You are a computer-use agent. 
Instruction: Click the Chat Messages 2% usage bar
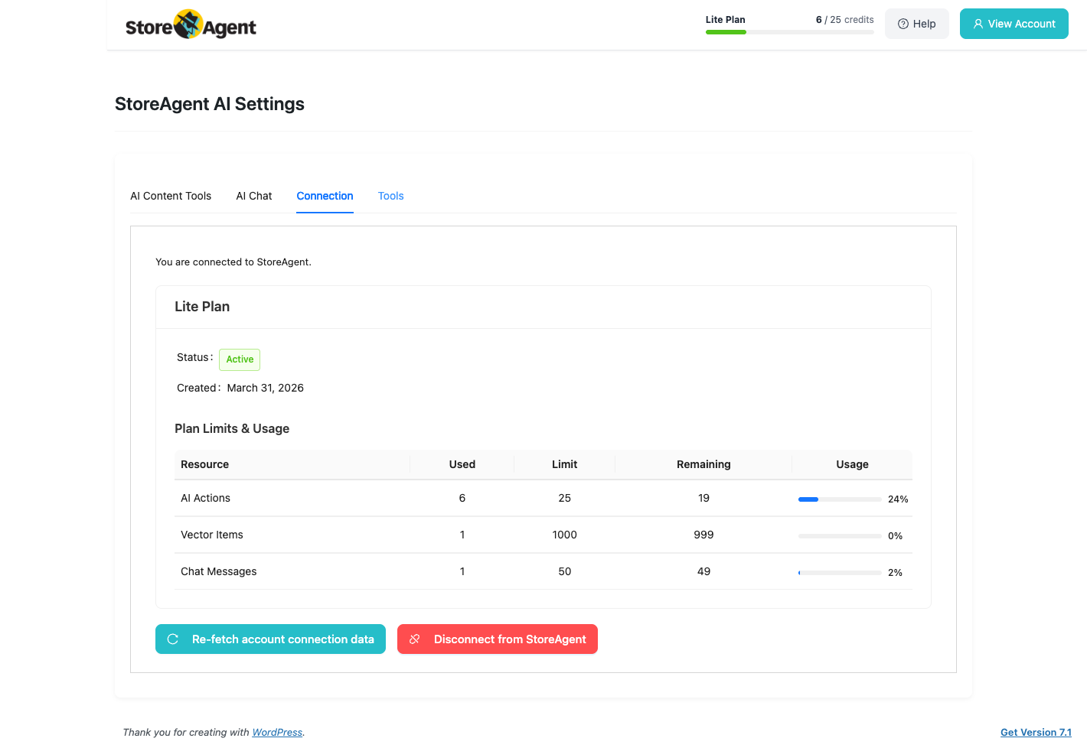point(840,573)
